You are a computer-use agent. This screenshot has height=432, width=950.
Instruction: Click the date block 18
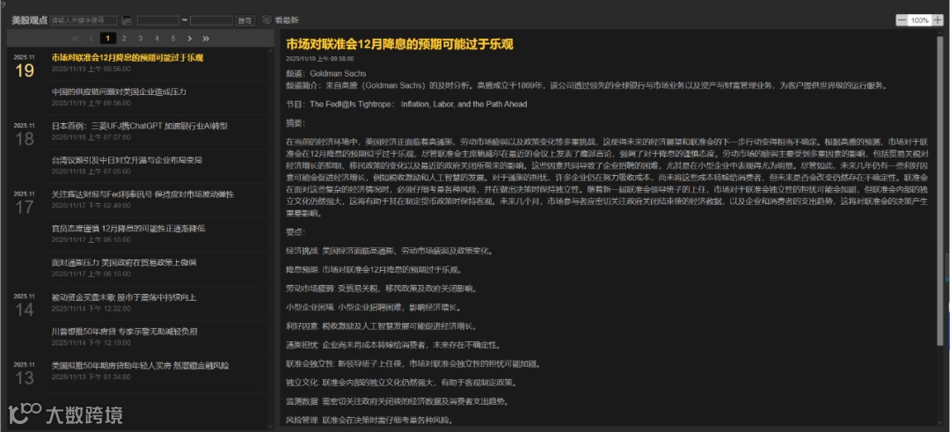(x=25, y=135)
